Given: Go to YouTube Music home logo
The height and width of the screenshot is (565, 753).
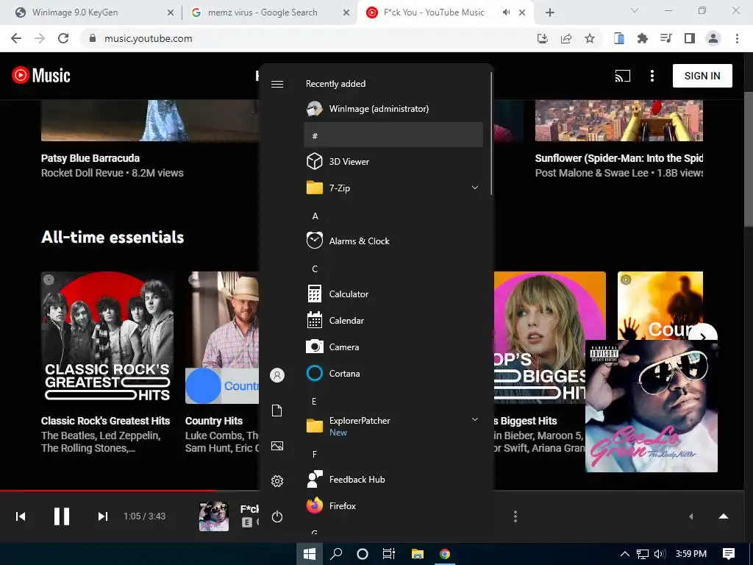Looking at the screenshot, I should click(41, 76).
